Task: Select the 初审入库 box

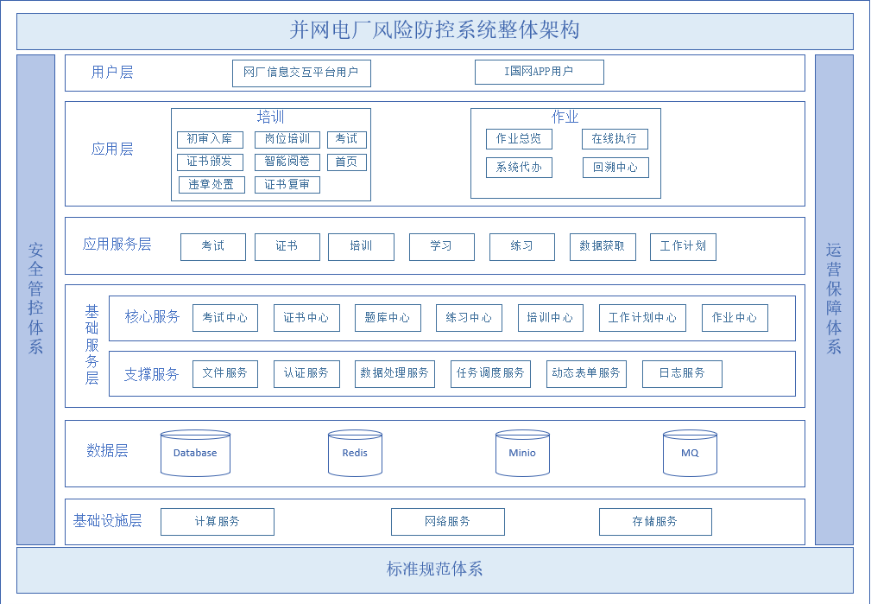Action: point(210,139)
